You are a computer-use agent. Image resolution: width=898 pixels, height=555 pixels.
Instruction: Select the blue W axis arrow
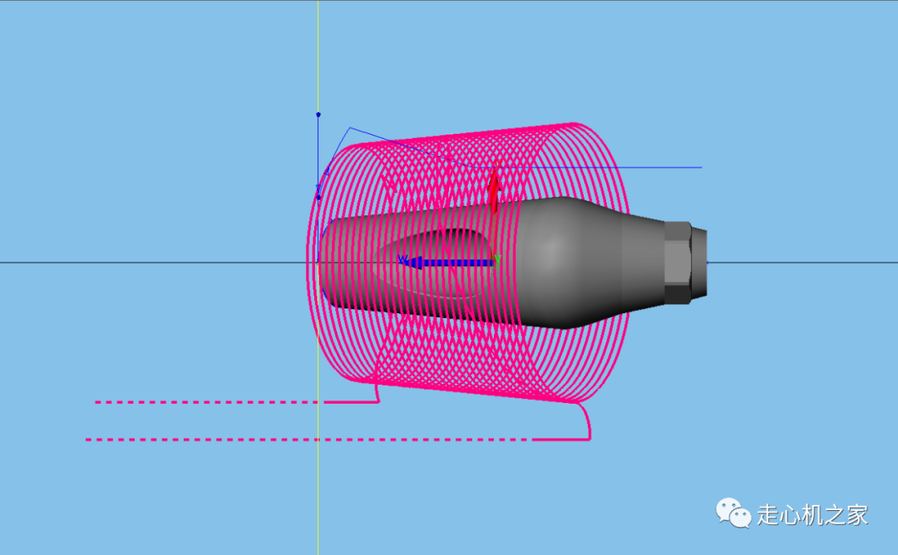pos(441,263)
